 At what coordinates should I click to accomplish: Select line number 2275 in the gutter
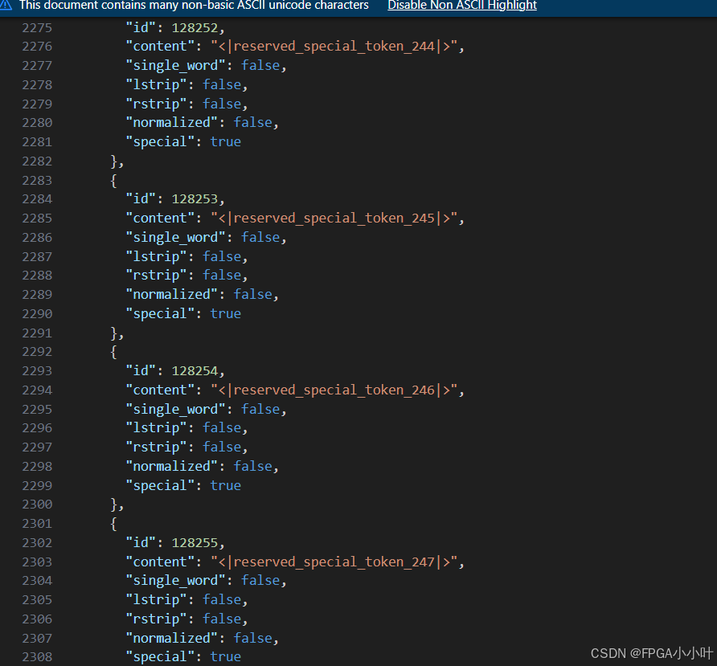tap(39, 27)
